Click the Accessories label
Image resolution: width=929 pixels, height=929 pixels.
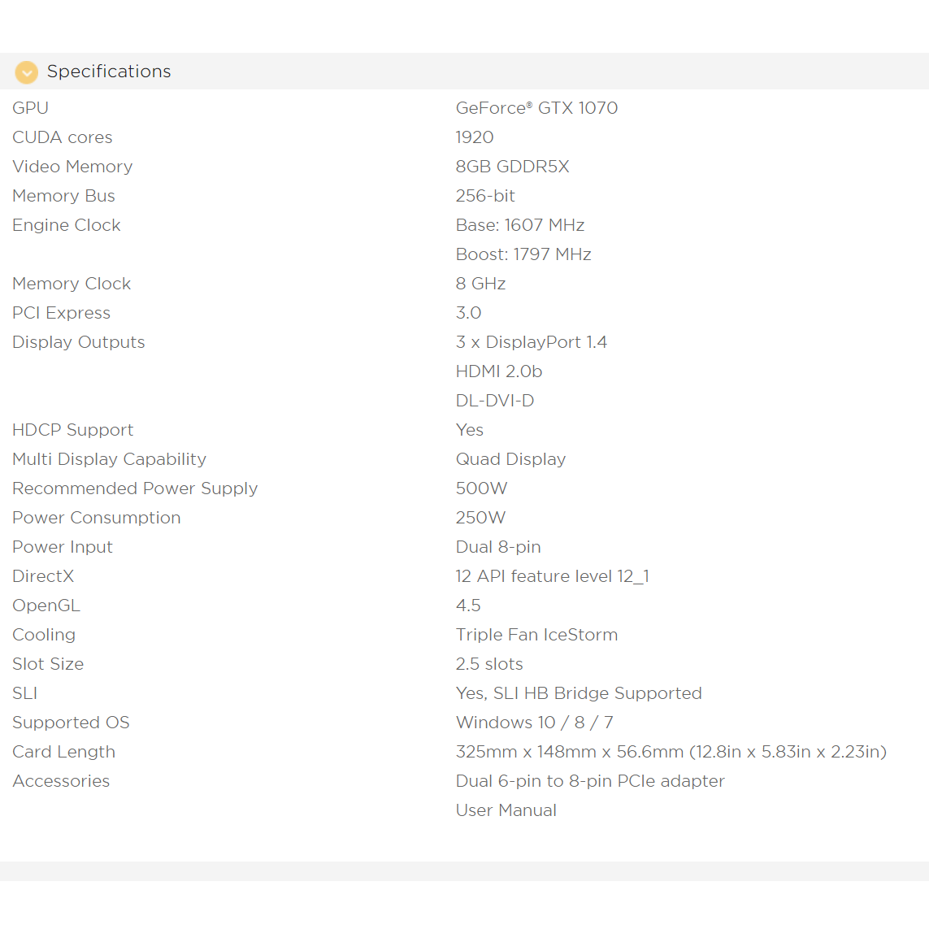[x=61, y=781]
